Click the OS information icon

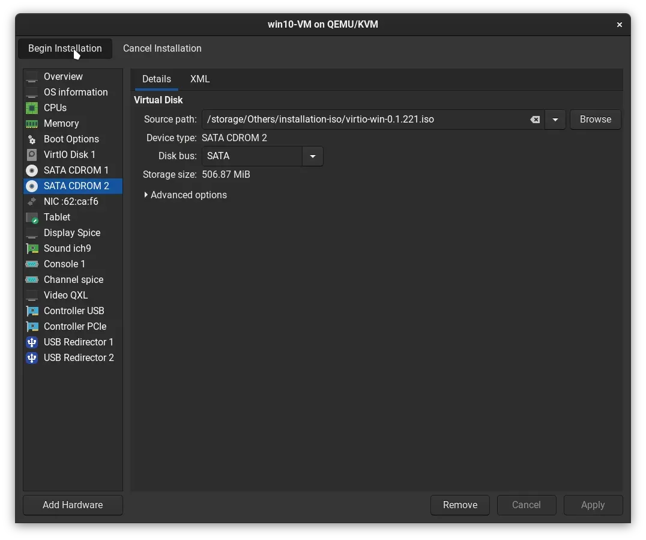[x=32, y=93]
